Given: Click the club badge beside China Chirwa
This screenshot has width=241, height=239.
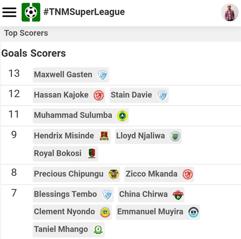Looking at the screenshot, I should (x=178, y=194).
